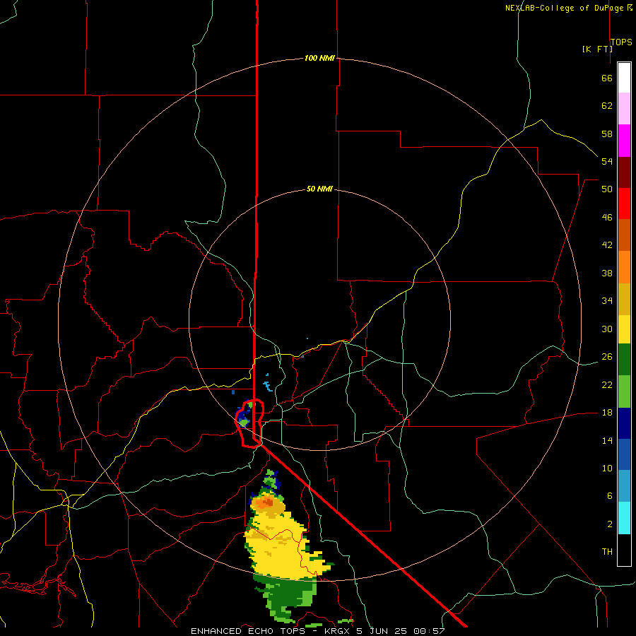Click the 6 legend value
This screenshot has height=636, width=636.
tap(609, 496)
